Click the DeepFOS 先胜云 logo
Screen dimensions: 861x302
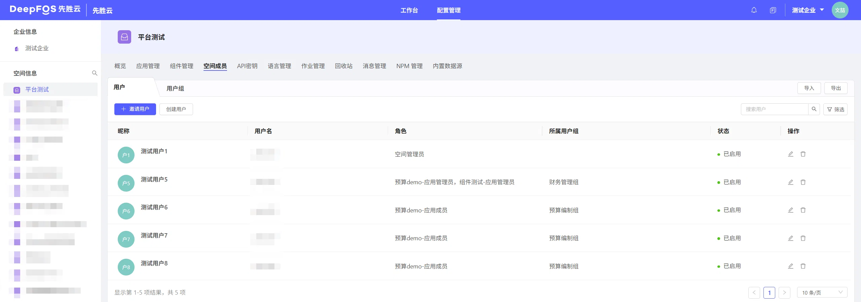click(x=45, y=9)
